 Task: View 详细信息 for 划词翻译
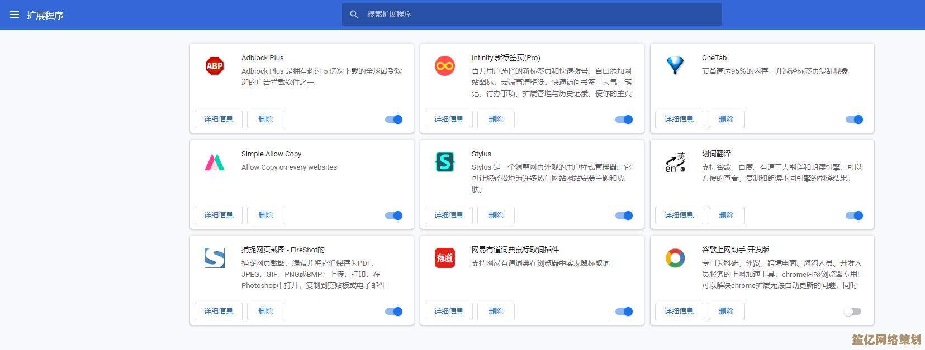tap(679, 215)
